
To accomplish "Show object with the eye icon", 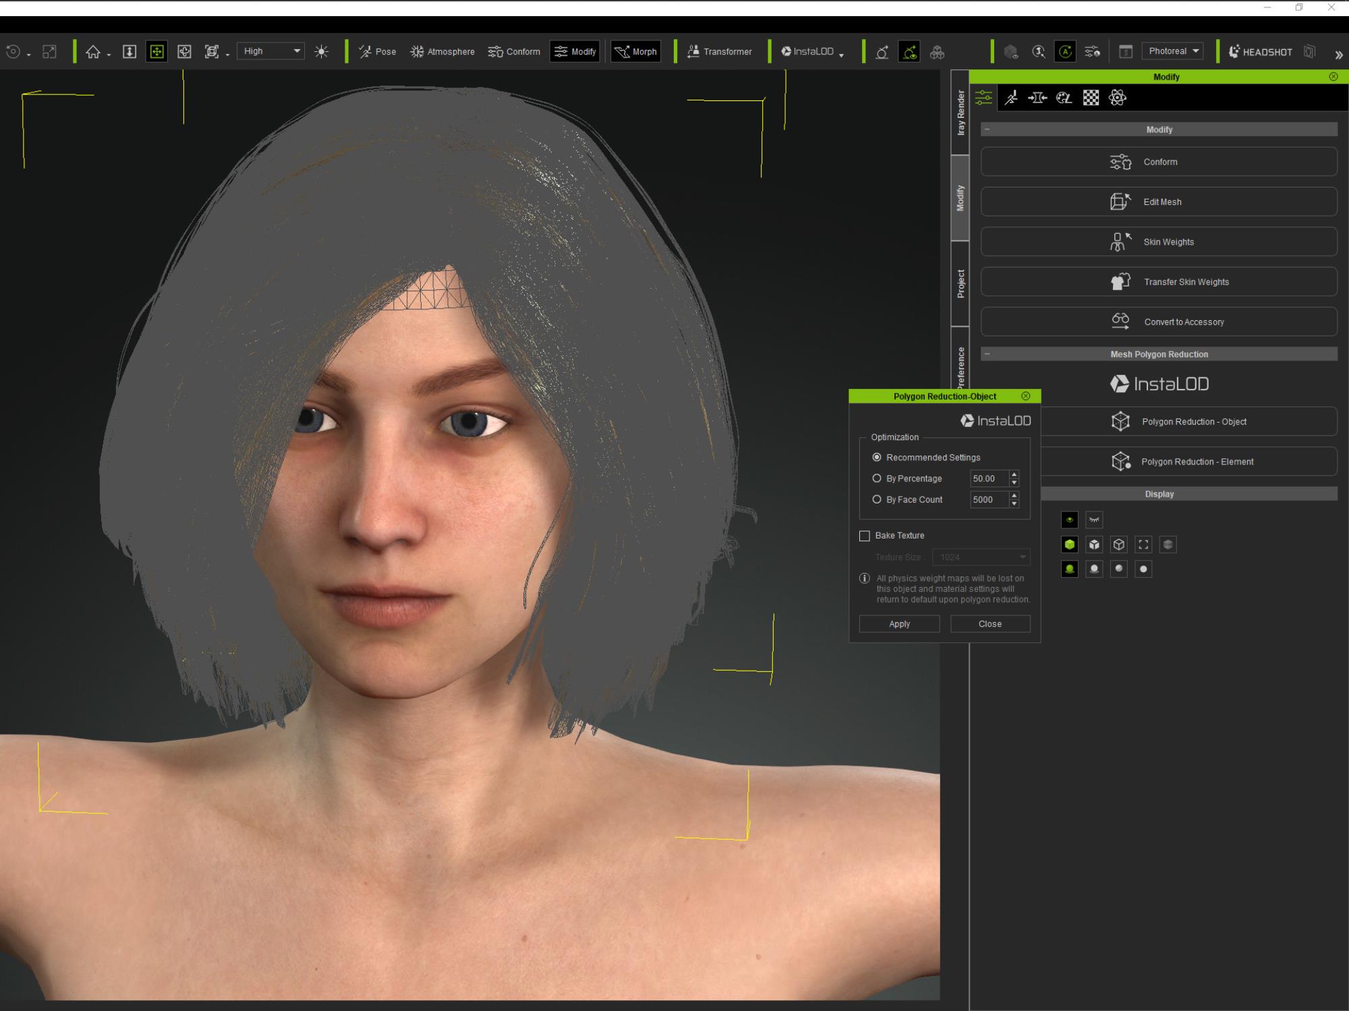I will pyautogui.click(x=1070, y=520).
